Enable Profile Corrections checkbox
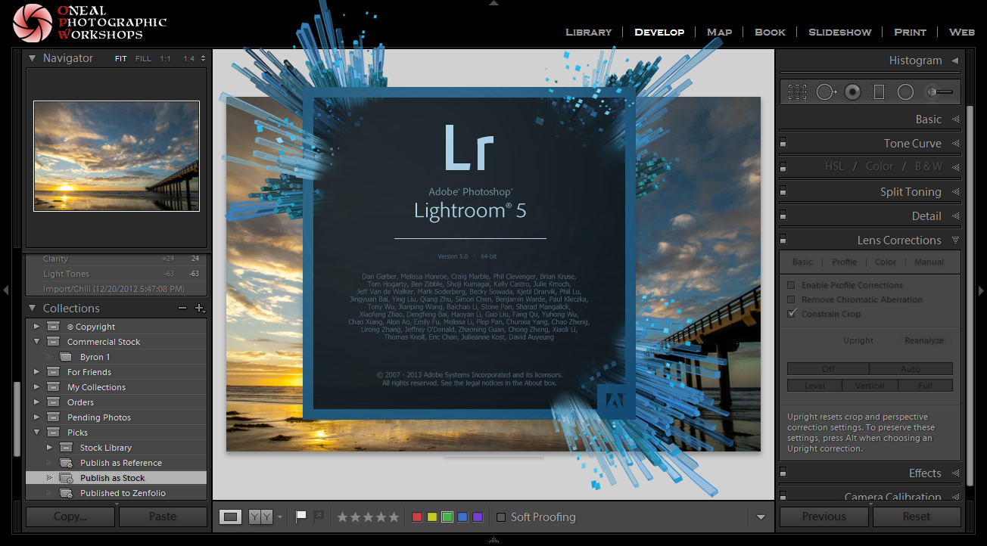 coord(791,285)
